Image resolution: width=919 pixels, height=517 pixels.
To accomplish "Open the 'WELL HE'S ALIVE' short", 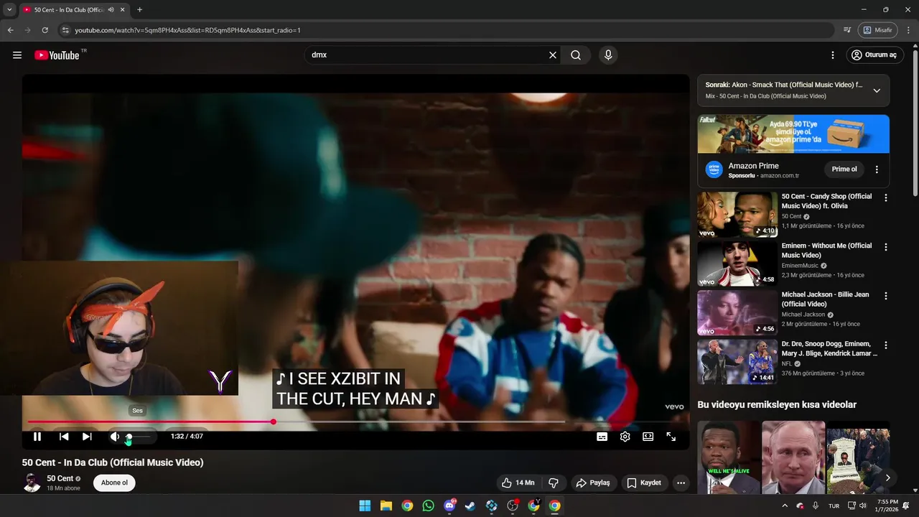I will pos(729,457).
